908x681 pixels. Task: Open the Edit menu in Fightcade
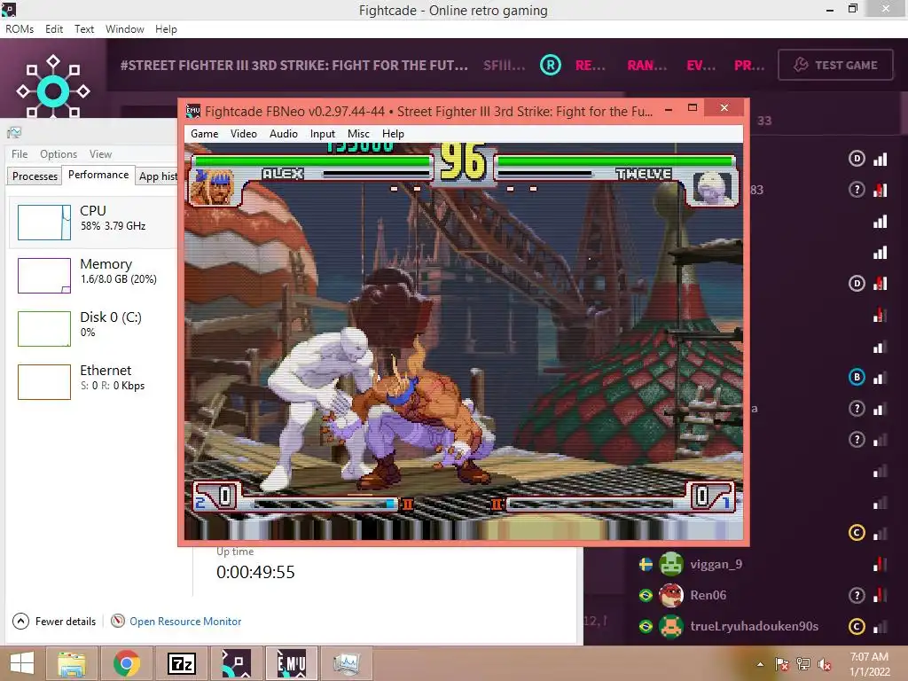coord(54,29)
